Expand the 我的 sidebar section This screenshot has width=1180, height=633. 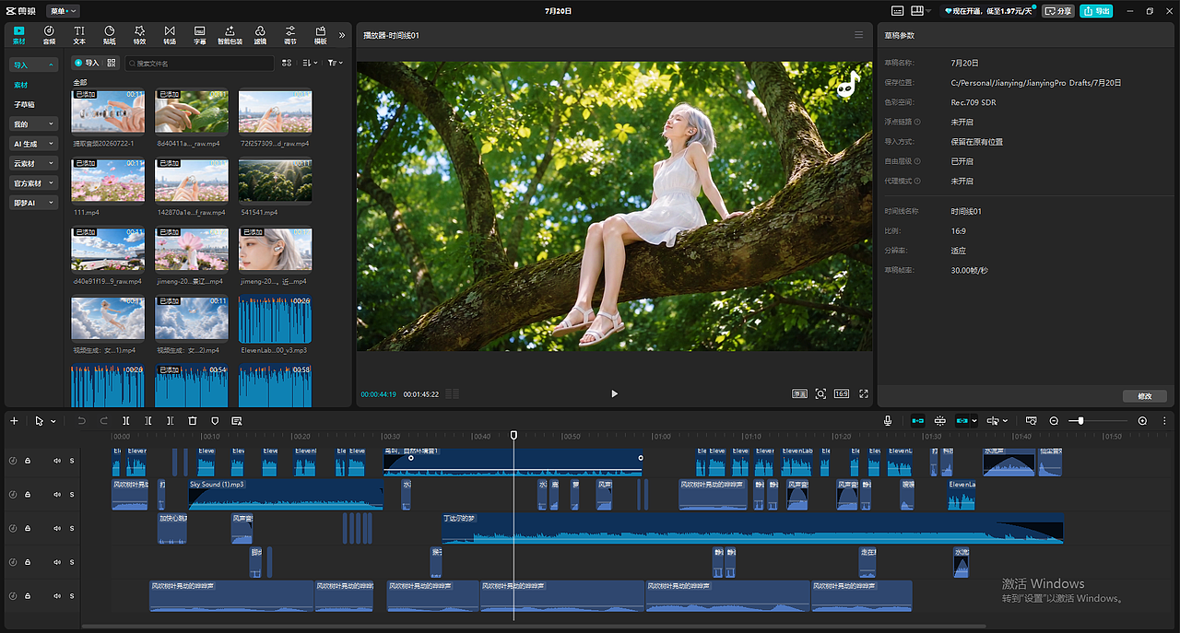coord(34,124)
